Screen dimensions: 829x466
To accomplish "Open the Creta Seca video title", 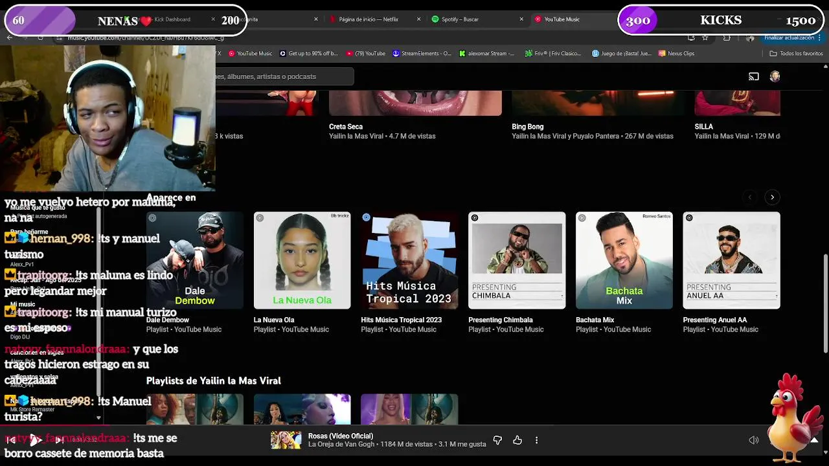I will click(346, 127).
